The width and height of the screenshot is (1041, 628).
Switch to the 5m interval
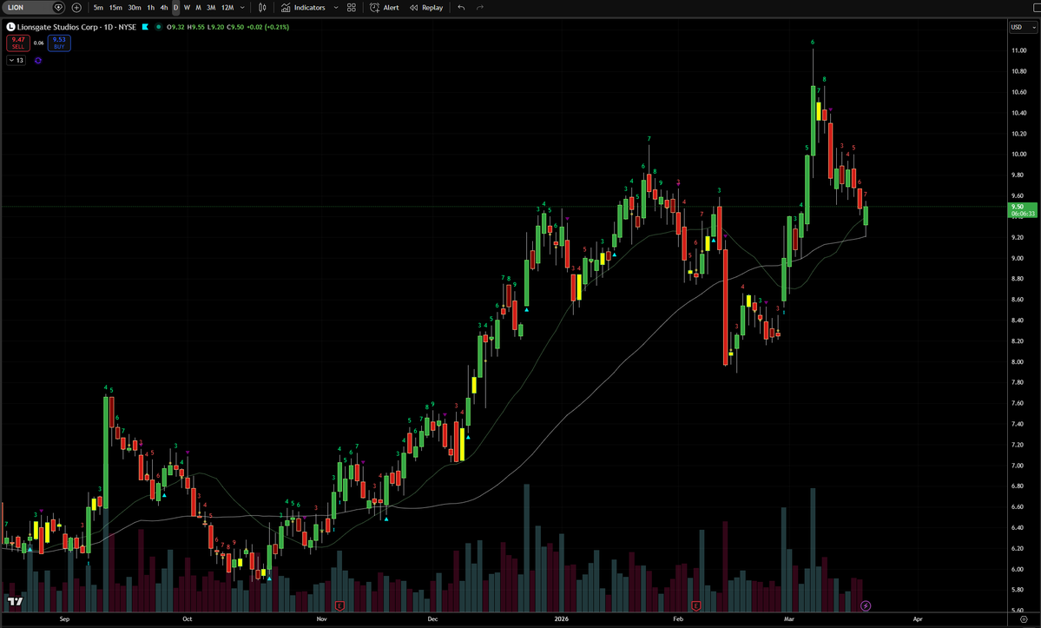pyautogui.click(x=98, y=7)
